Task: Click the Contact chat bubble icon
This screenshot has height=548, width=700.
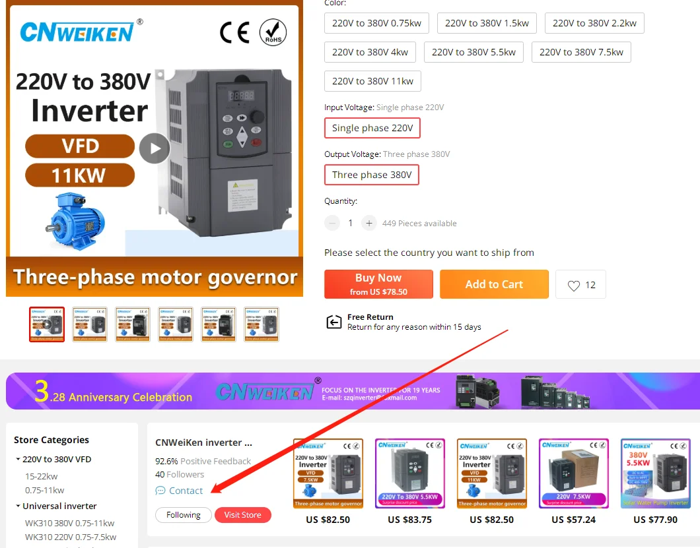Action: pyautogui.click(x=160, y=491)
